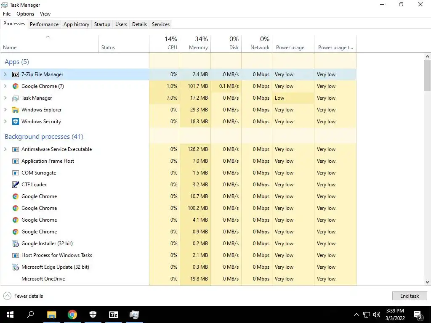The width and height of the screenshot is (431, 323).
Task: Switch to the Users tab
Action: (x=121, y=24)
